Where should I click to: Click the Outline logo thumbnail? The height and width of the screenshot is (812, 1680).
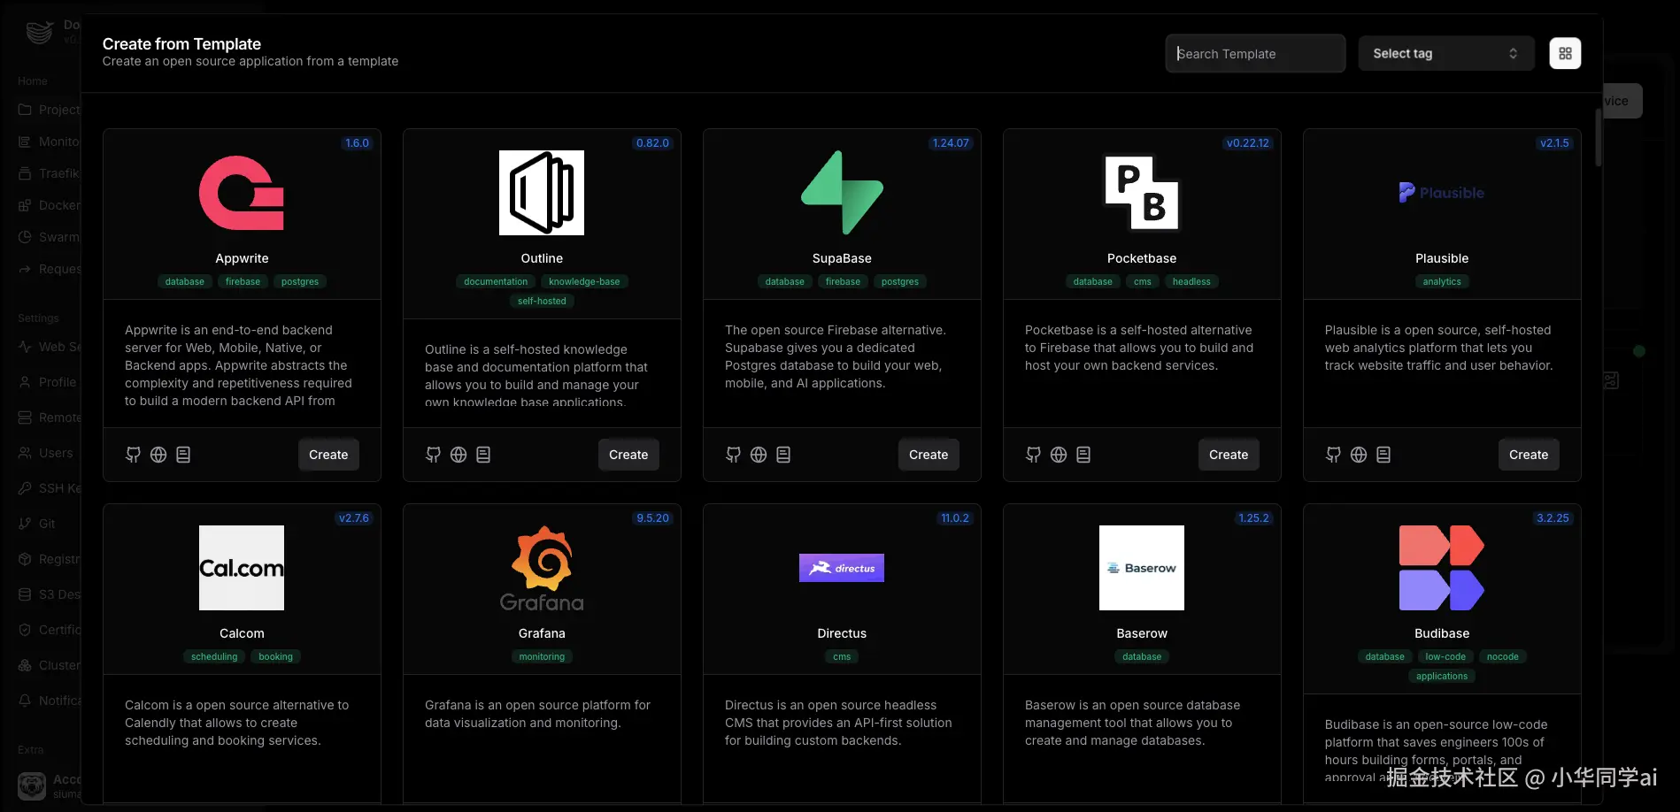pos(542,193)
